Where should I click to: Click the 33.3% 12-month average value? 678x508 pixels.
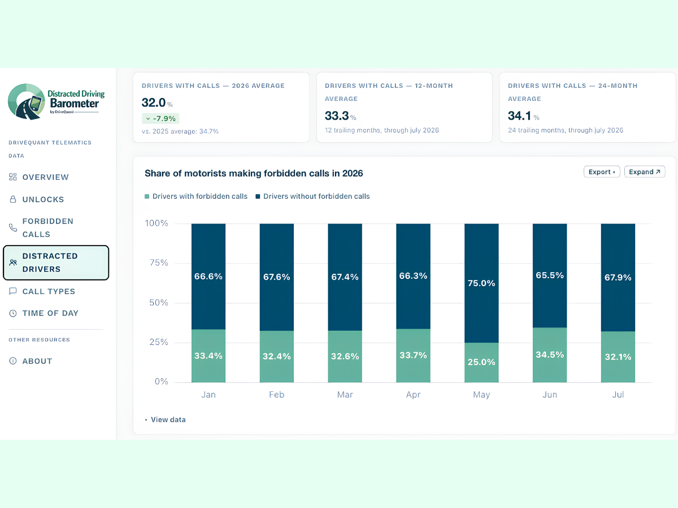click(x=341, y=116)
